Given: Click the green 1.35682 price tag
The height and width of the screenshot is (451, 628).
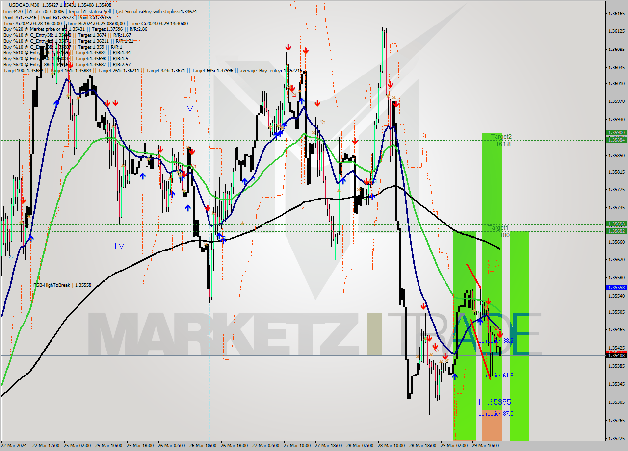Looking at the screenshot, I should pos(616,231).
